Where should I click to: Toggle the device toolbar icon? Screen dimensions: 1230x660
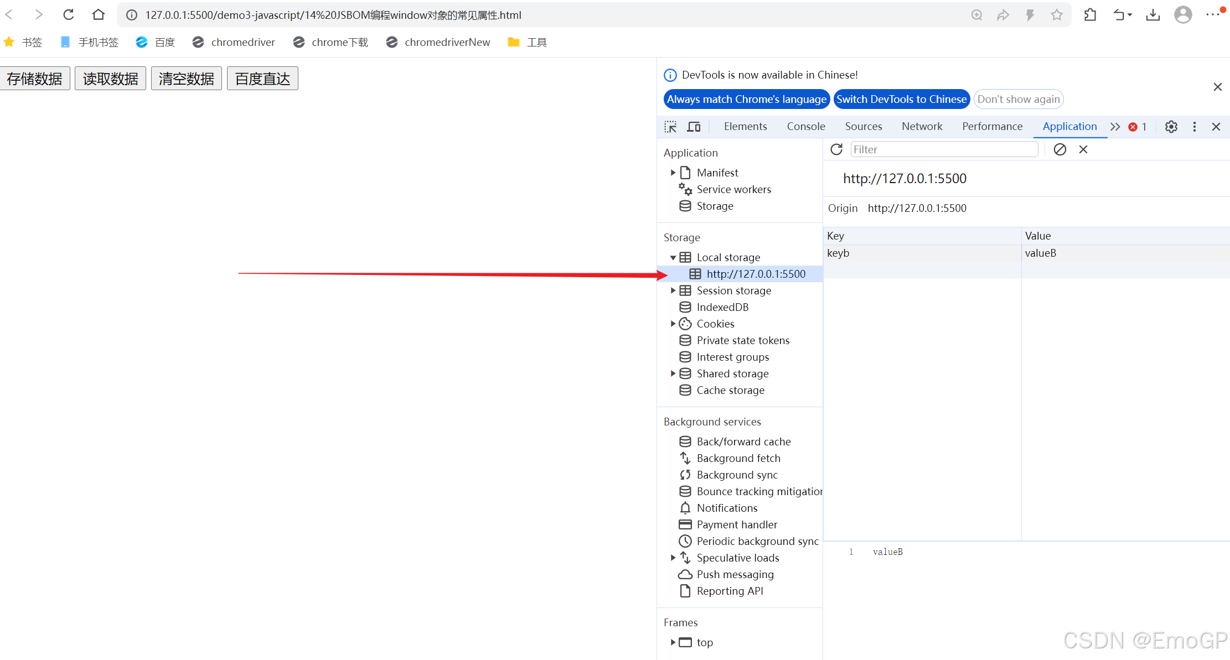click(694, 127)
